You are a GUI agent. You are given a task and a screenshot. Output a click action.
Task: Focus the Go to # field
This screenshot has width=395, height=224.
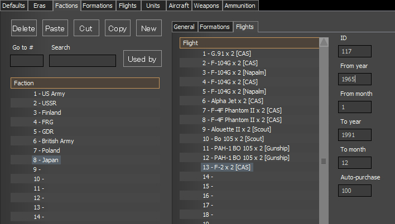[27, 61]
